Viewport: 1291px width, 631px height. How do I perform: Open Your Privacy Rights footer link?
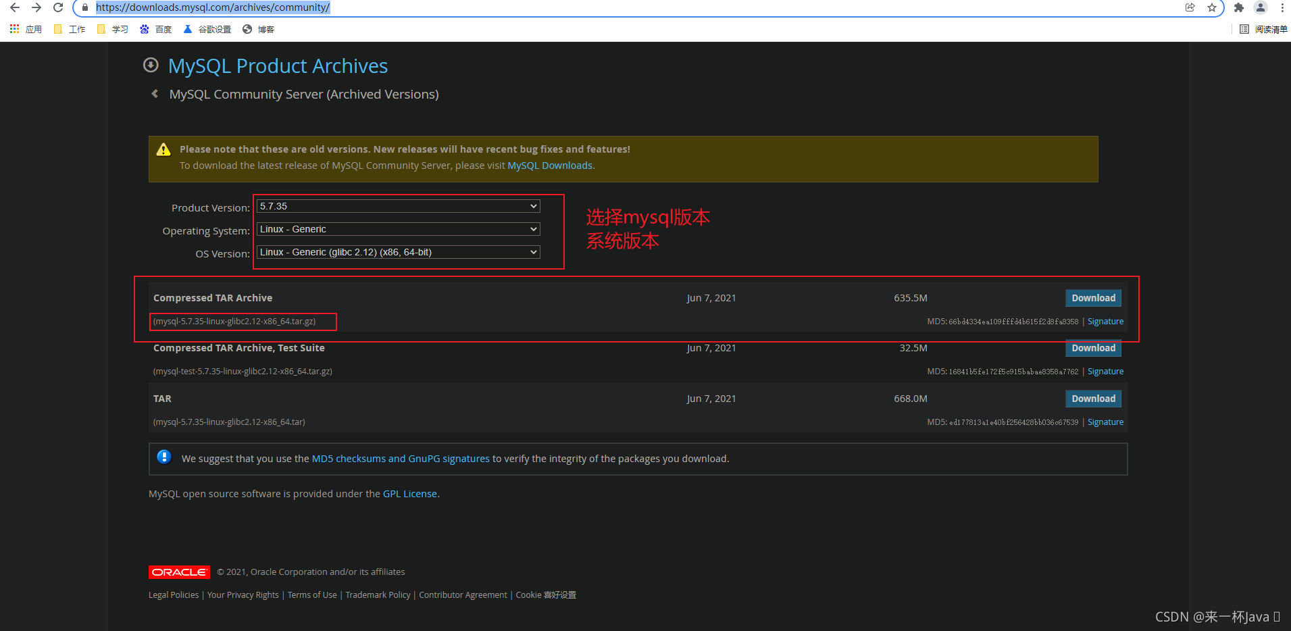coord(243,595)
